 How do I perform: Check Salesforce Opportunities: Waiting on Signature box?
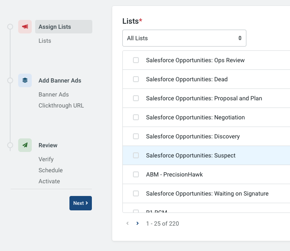[136, 193]
